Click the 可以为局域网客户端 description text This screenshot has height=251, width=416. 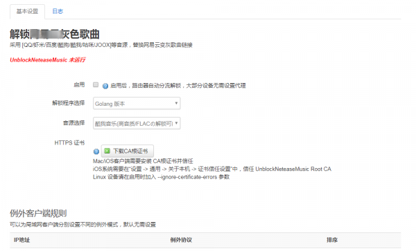tap(83, 225)
